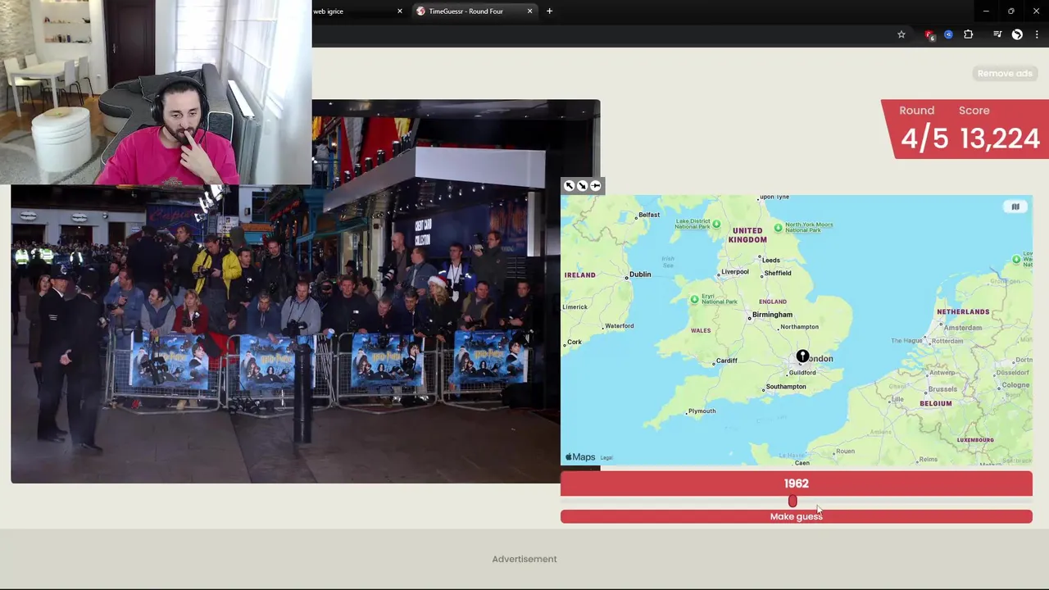Screen dimensions: 1049x590
Task: Click Cologne on the map
Action: coord(1015,385)
